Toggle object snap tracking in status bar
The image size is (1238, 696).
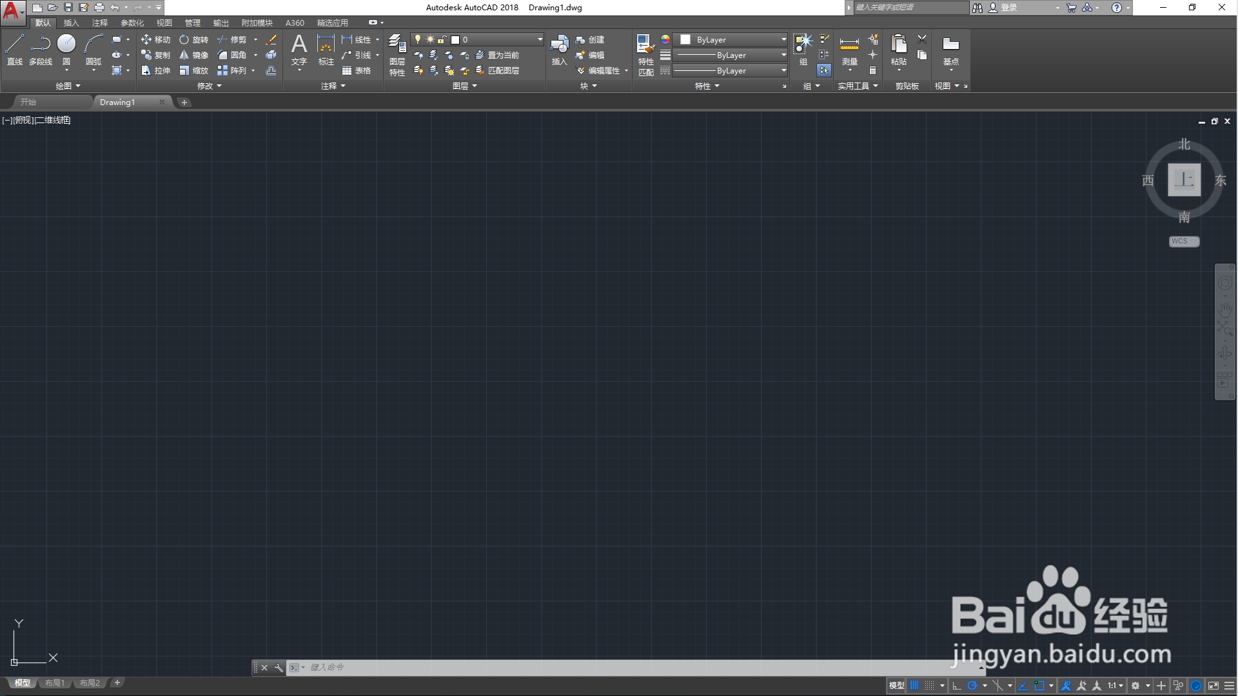(1023, 686)
